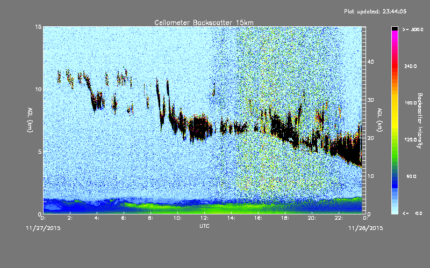Click the red region of the colorbar
The height and width of the screenshot is (268, 430).
tap(395, 67)
